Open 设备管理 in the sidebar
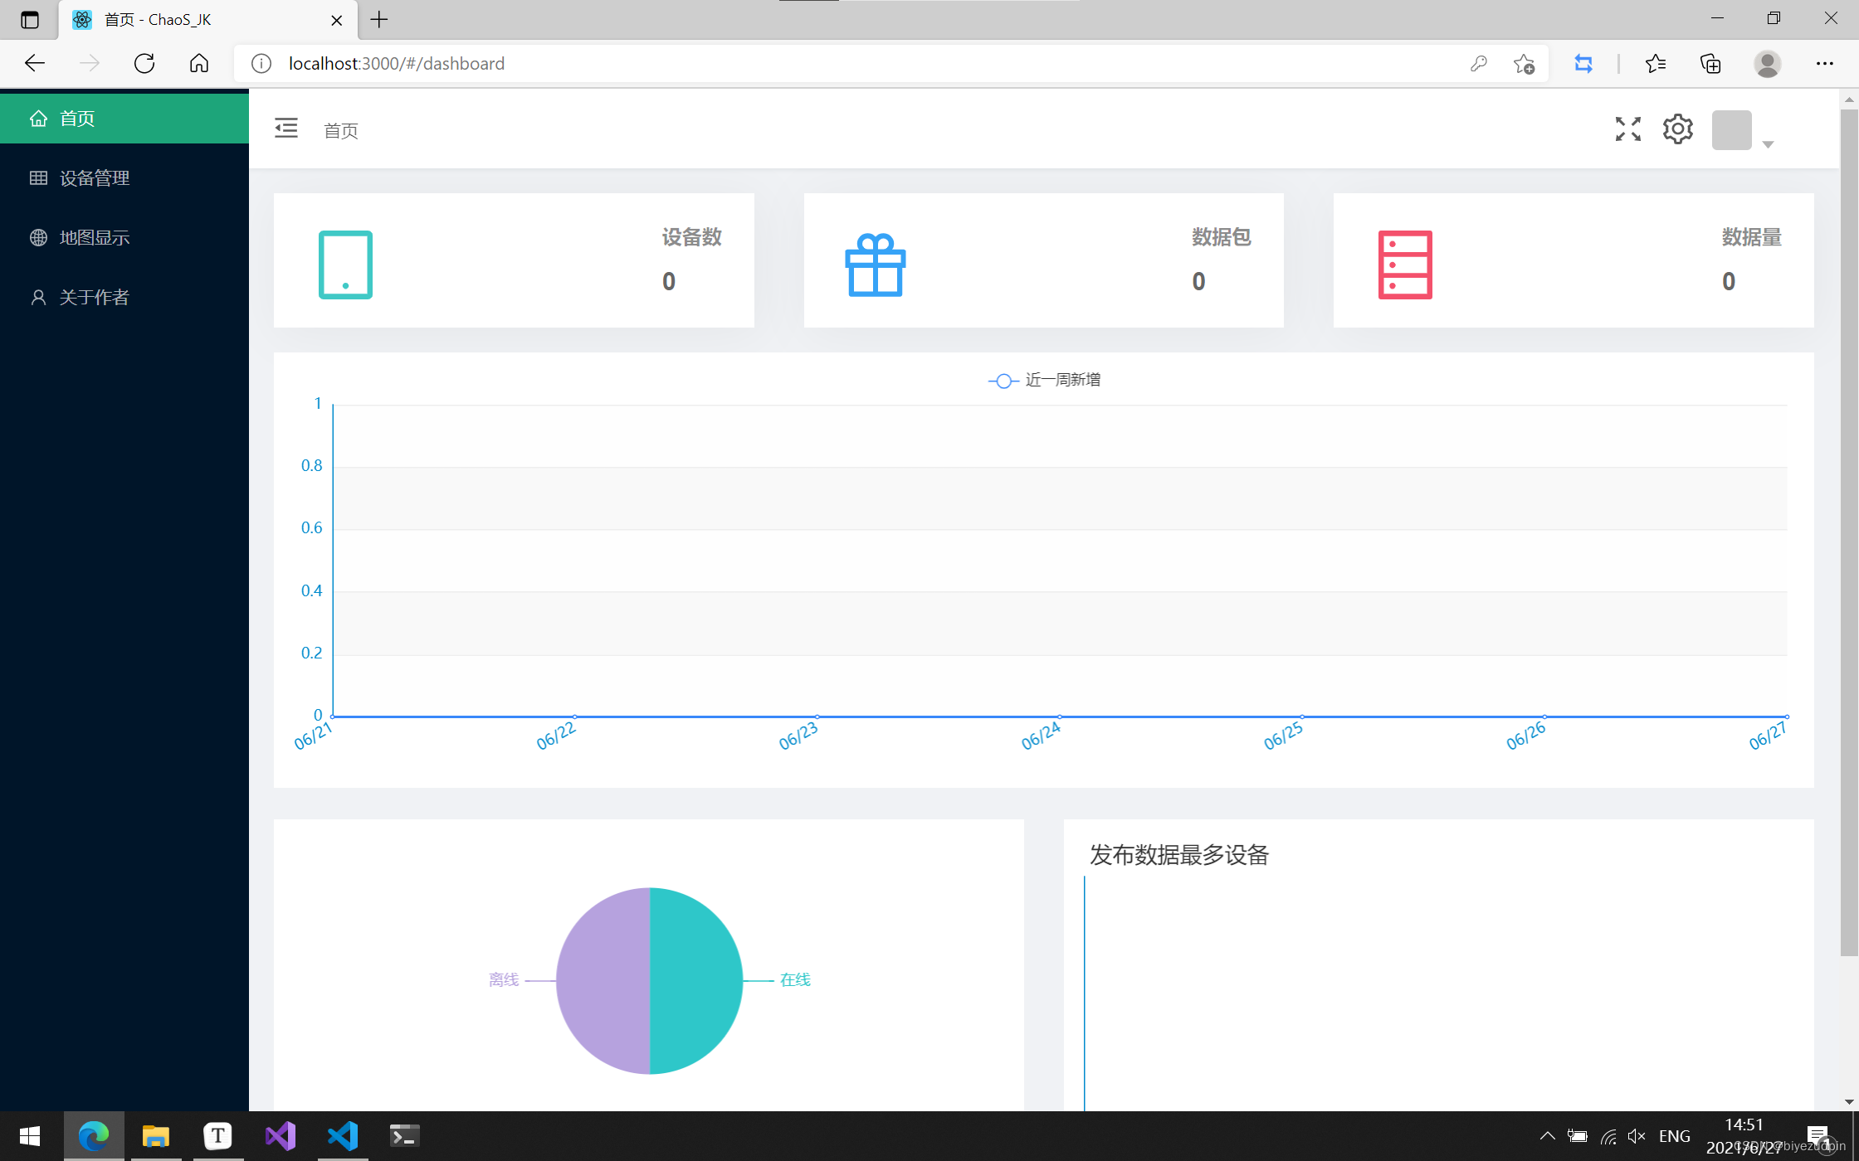1859x1161 pixels. 93,177
